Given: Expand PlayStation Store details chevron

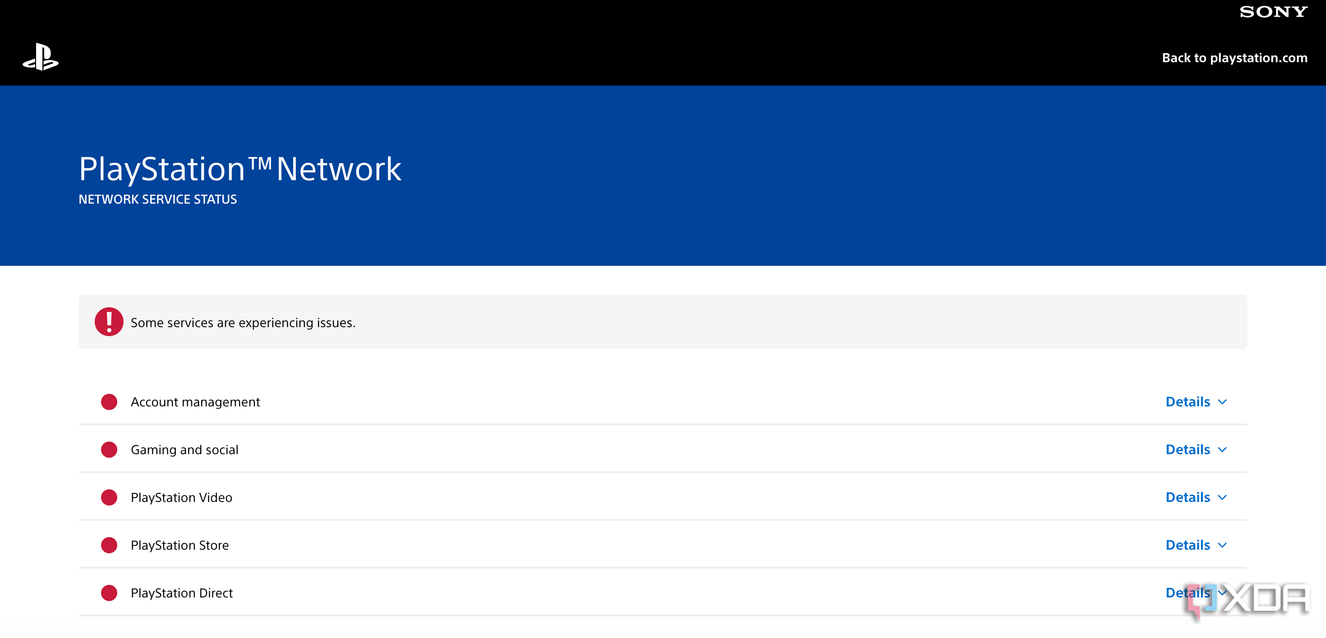Looking at the screenshot, I should click(1223, 546).
